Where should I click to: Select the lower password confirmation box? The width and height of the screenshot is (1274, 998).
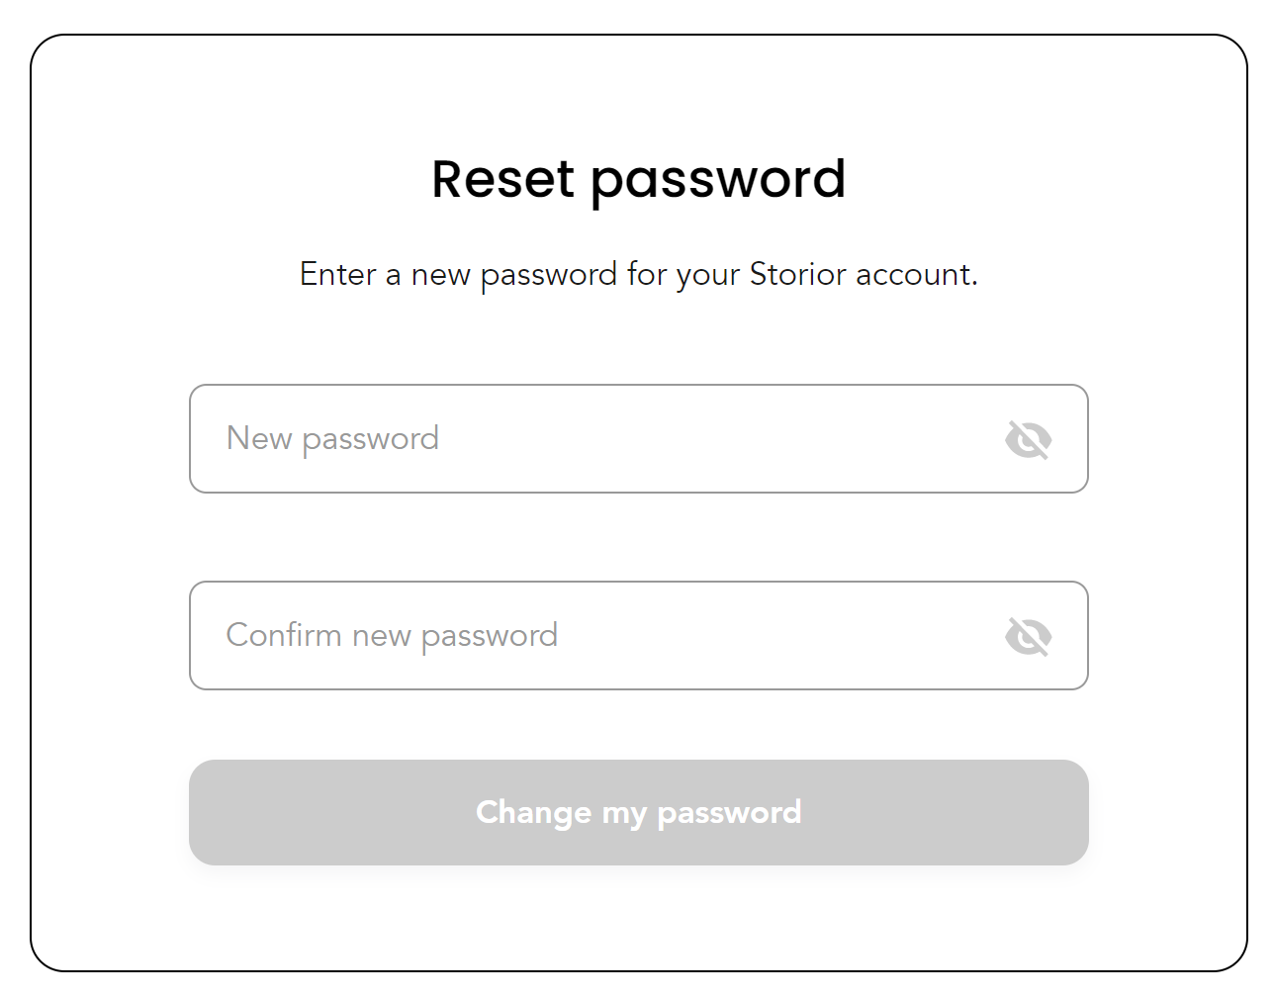pyautogui.click(x=638, y=635)
